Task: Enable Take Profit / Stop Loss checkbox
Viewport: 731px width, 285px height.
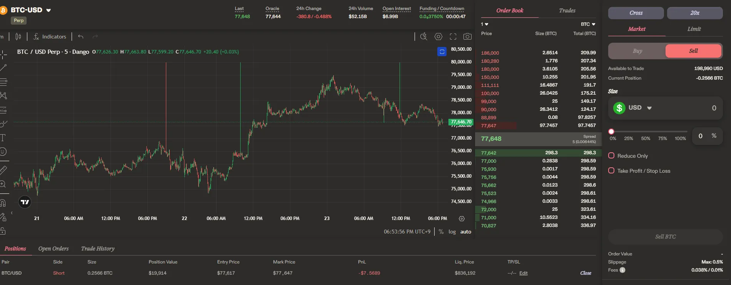Action: pyautogui.click(x=611, y=171)
